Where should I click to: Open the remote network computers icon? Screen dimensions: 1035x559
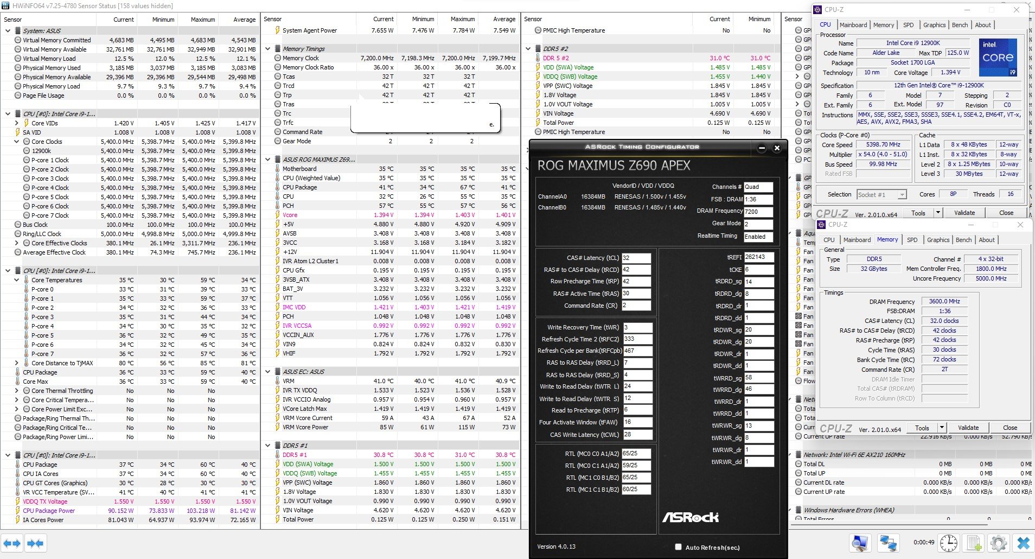tap(888, 543)
